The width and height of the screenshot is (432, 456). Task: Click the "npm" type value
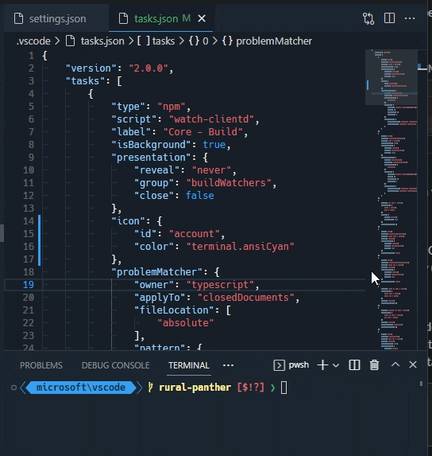pos(172,107)
